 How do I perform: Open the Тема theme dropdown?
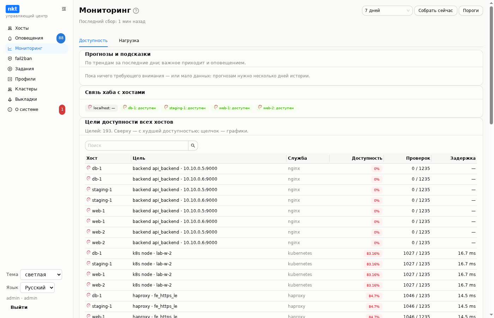(41, 275)
